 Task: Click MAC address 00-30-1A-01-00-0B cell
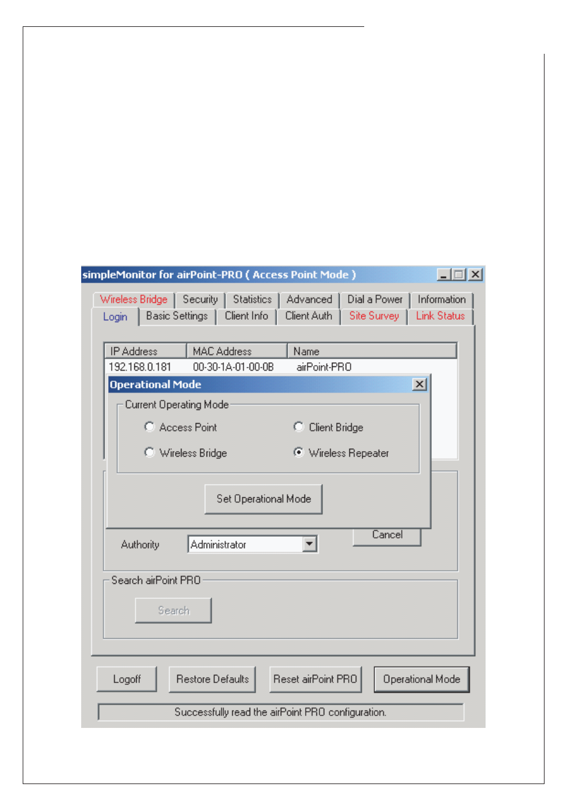[x=233, y=367]
